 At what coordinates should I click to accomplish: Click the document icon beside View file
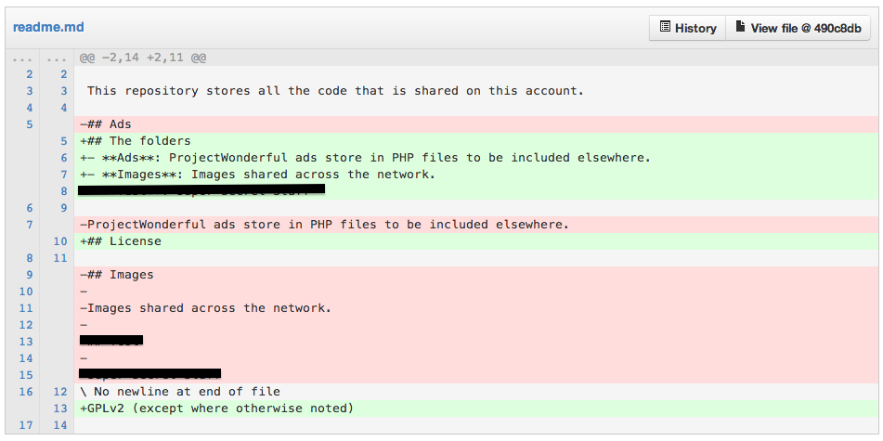pos(740,28)
